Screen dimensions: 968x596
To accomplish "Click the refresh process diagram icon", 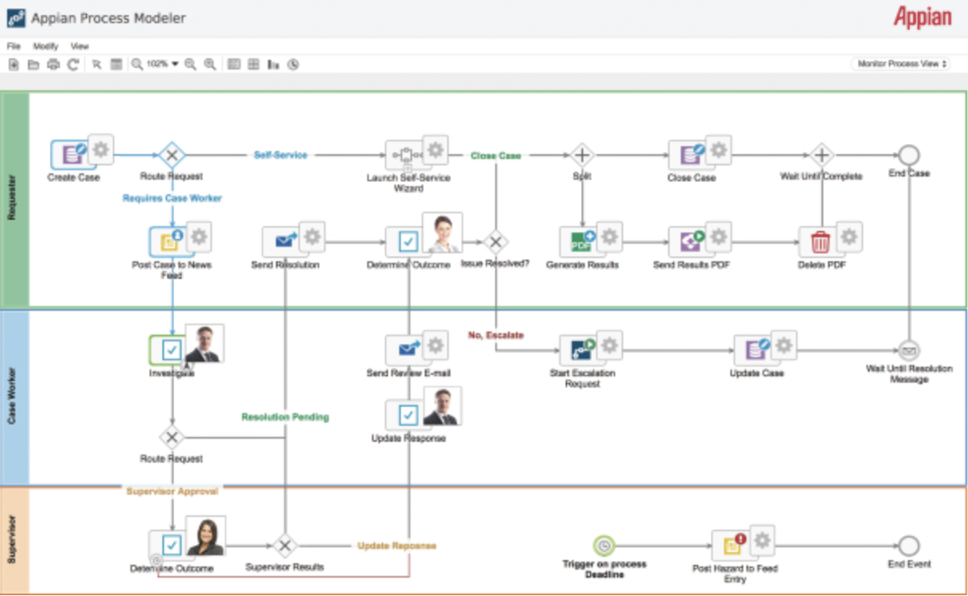I will tap(74, 65).
